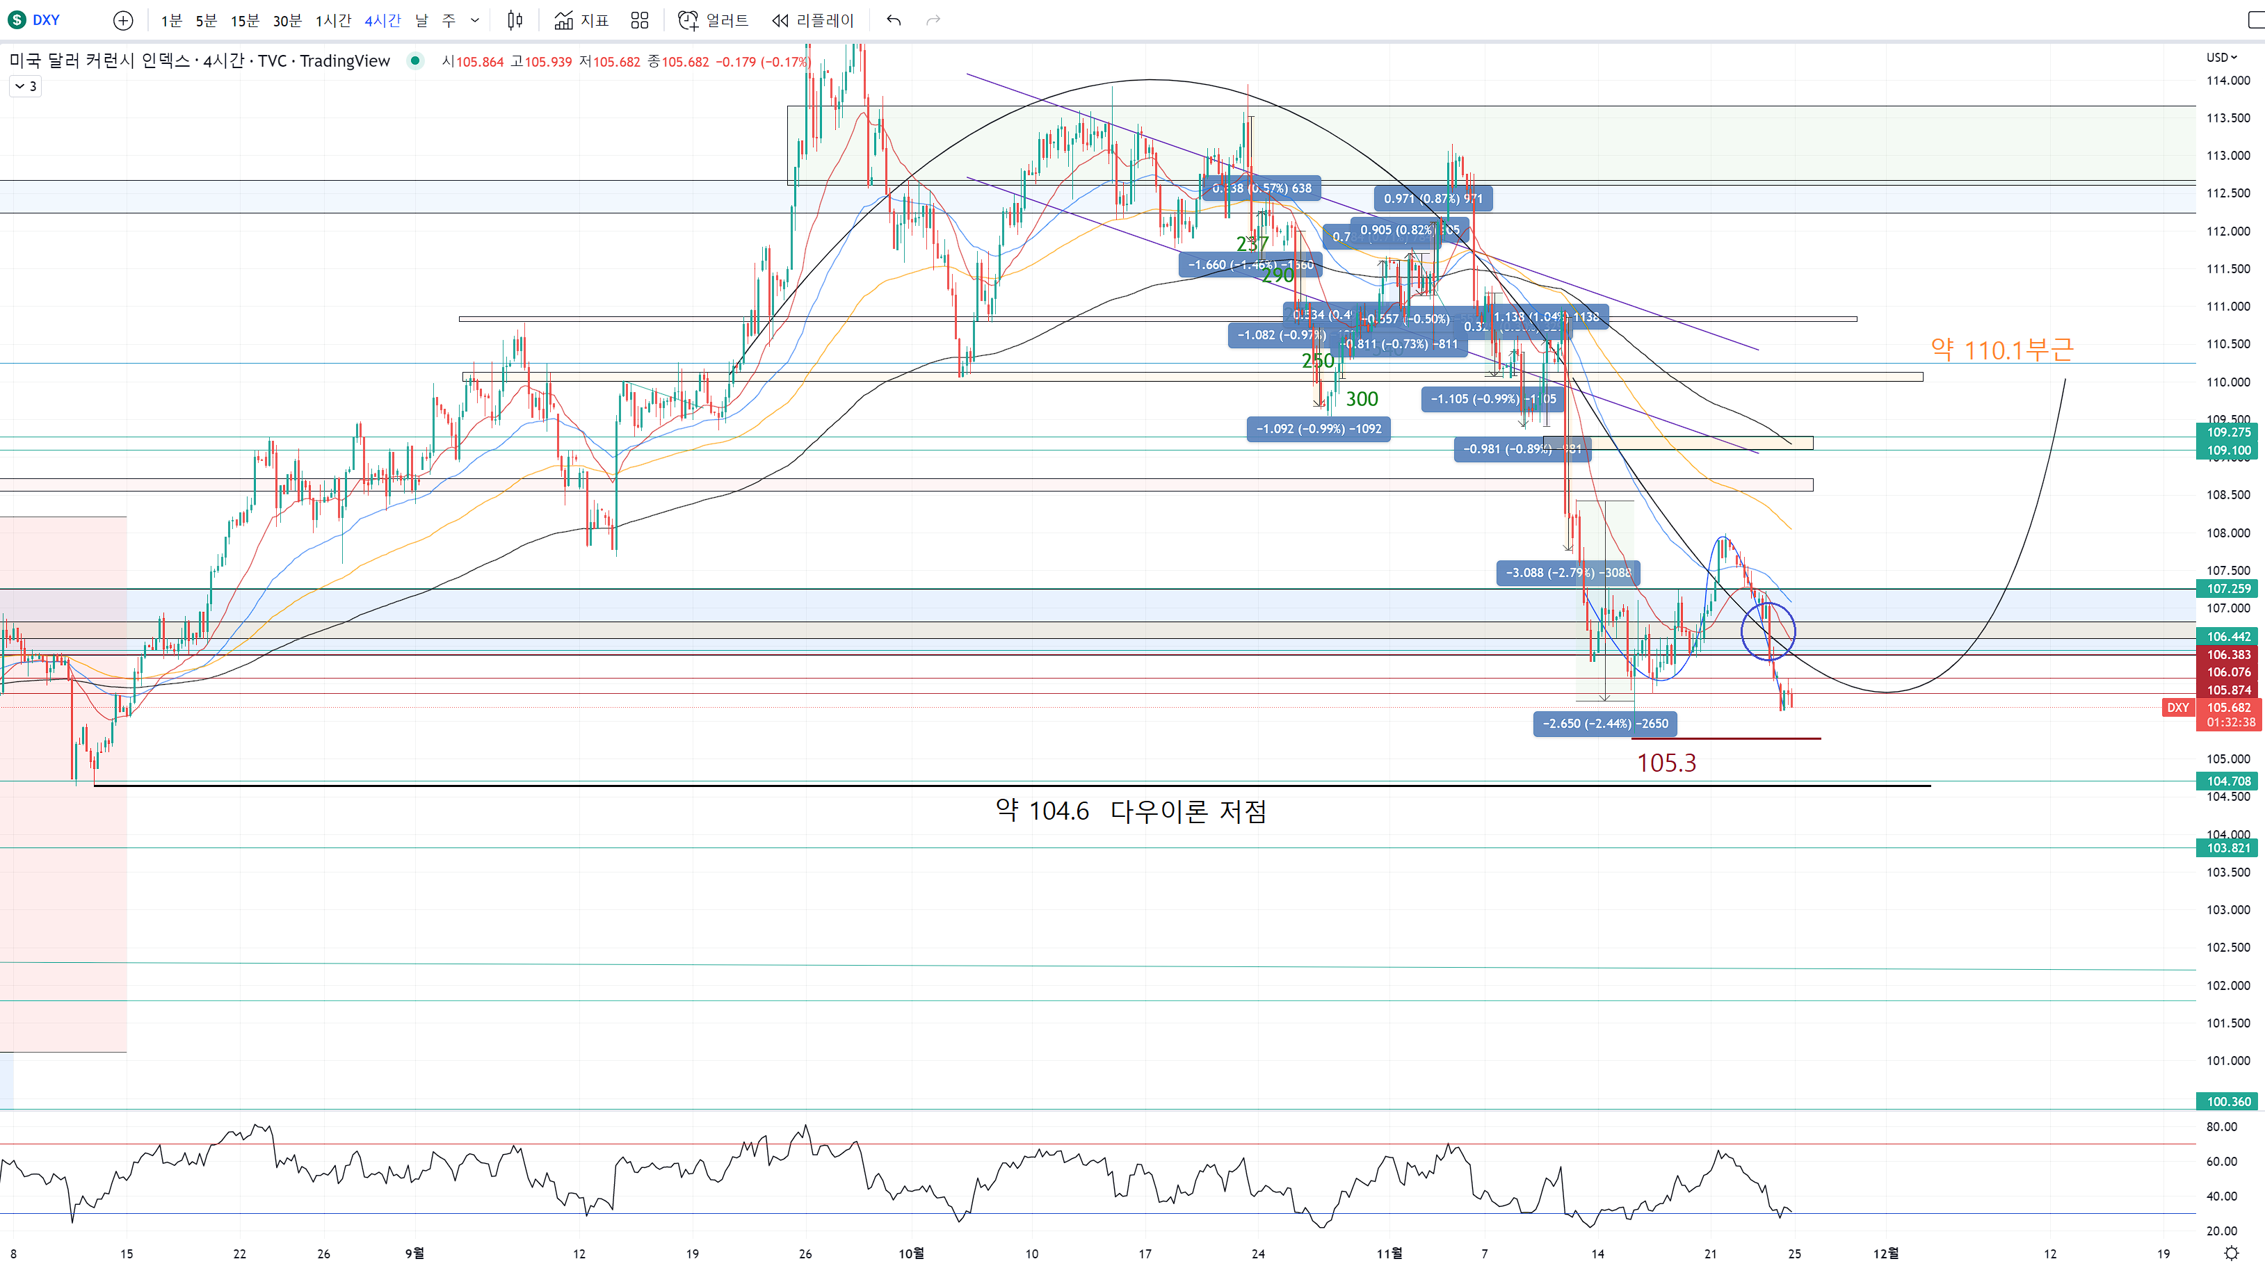Click the DXY last price label on axis

(x=2229, y=708)
